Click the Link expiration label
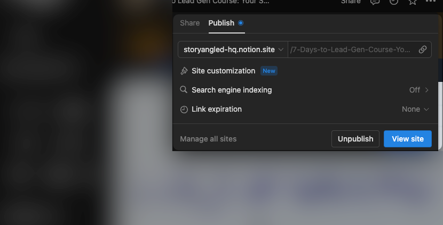Screen dimensions: 443x225 pos(217,109)
